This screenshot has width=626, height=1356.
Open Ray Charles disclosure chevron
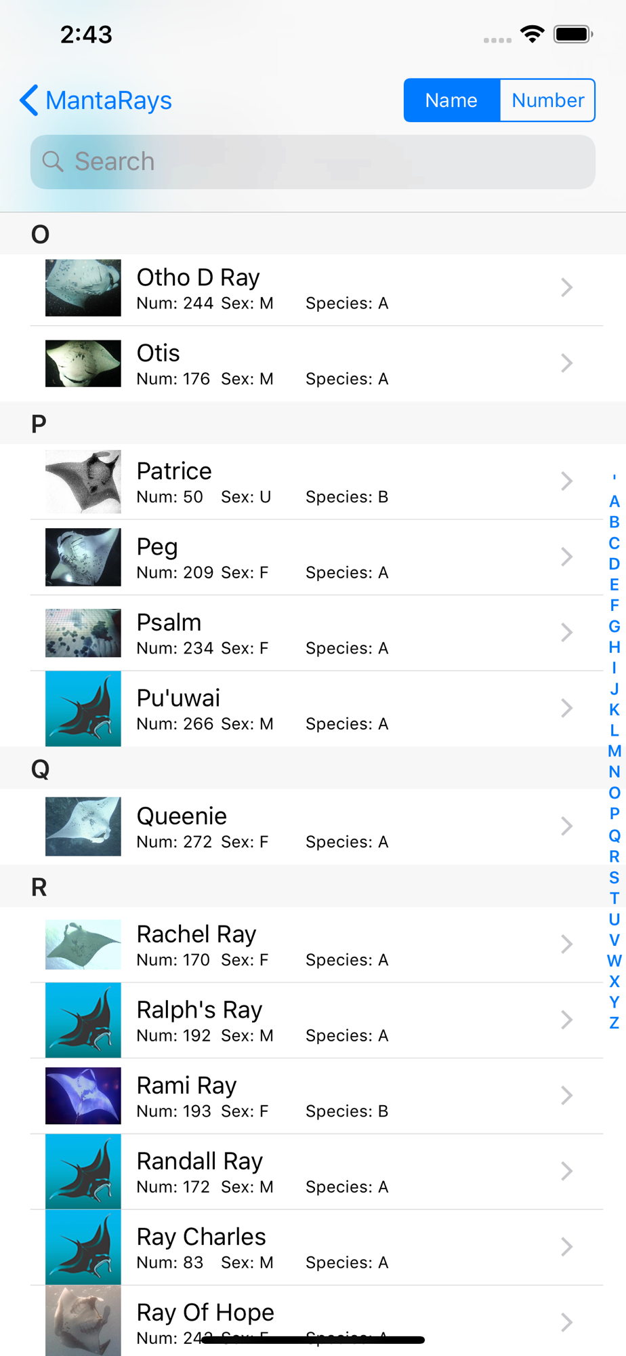coord(567,1247)
